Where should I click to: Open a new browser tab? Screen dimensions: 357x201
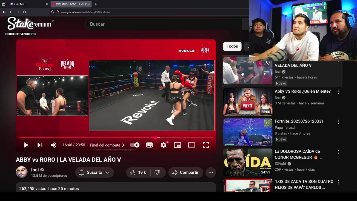click(96, 4)
